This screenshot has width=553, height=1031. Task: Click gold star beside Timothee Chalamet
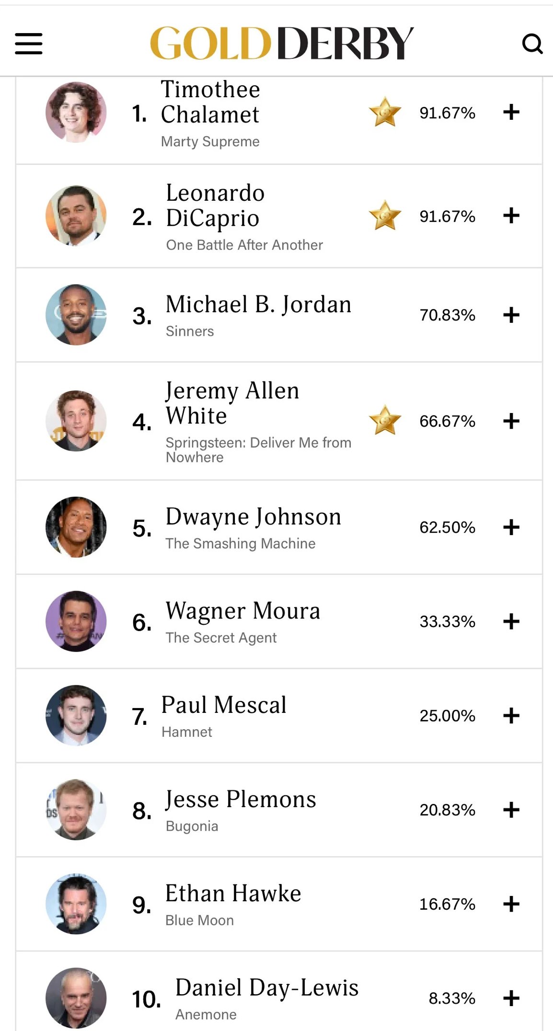(x=385, y=113)
